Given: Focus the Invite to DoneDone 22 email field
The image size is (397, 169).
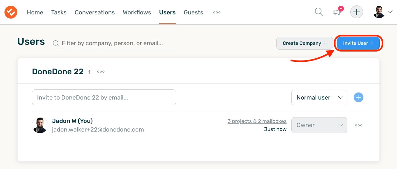Looking at the screenshot, I should pos(104,97).
